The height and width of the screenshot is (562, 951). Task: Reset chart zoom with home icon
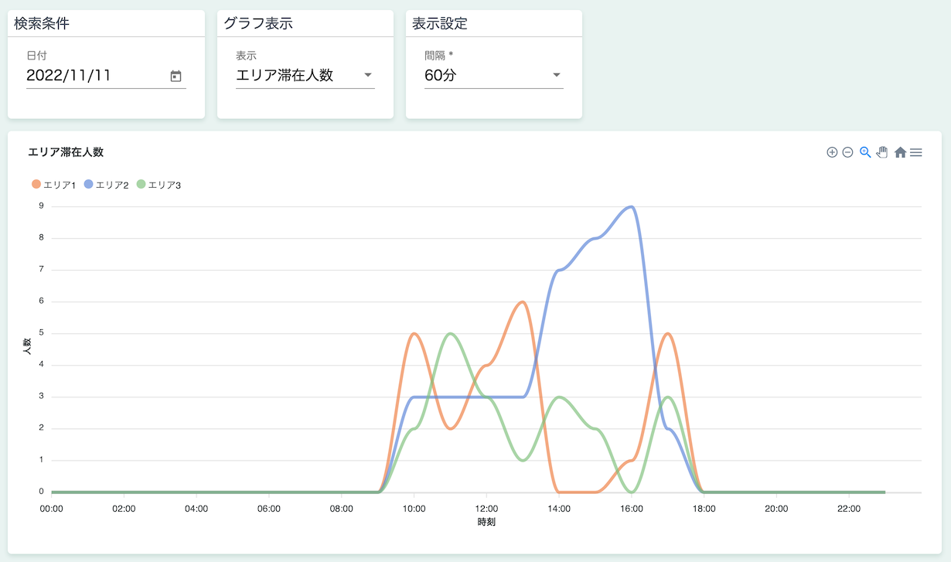pos(900,152)
